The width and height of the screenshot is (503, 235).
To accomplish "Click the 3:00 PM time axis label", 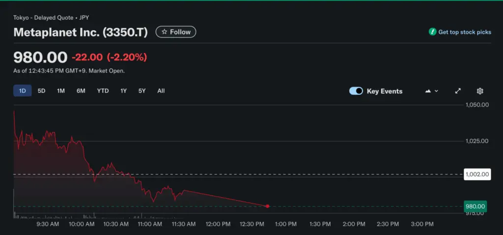I will pyautogui.click(x=422, y=224).
